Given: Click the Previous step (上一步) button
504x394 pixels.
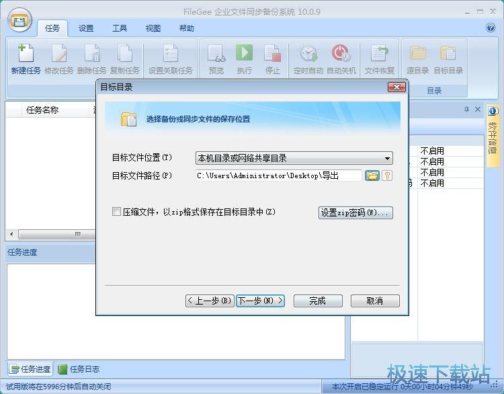Looking at the screenshot, I should [210, 301].
